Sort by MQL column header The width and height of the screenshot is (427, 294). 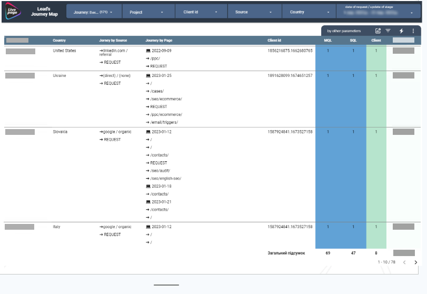(x=328, y=41)
